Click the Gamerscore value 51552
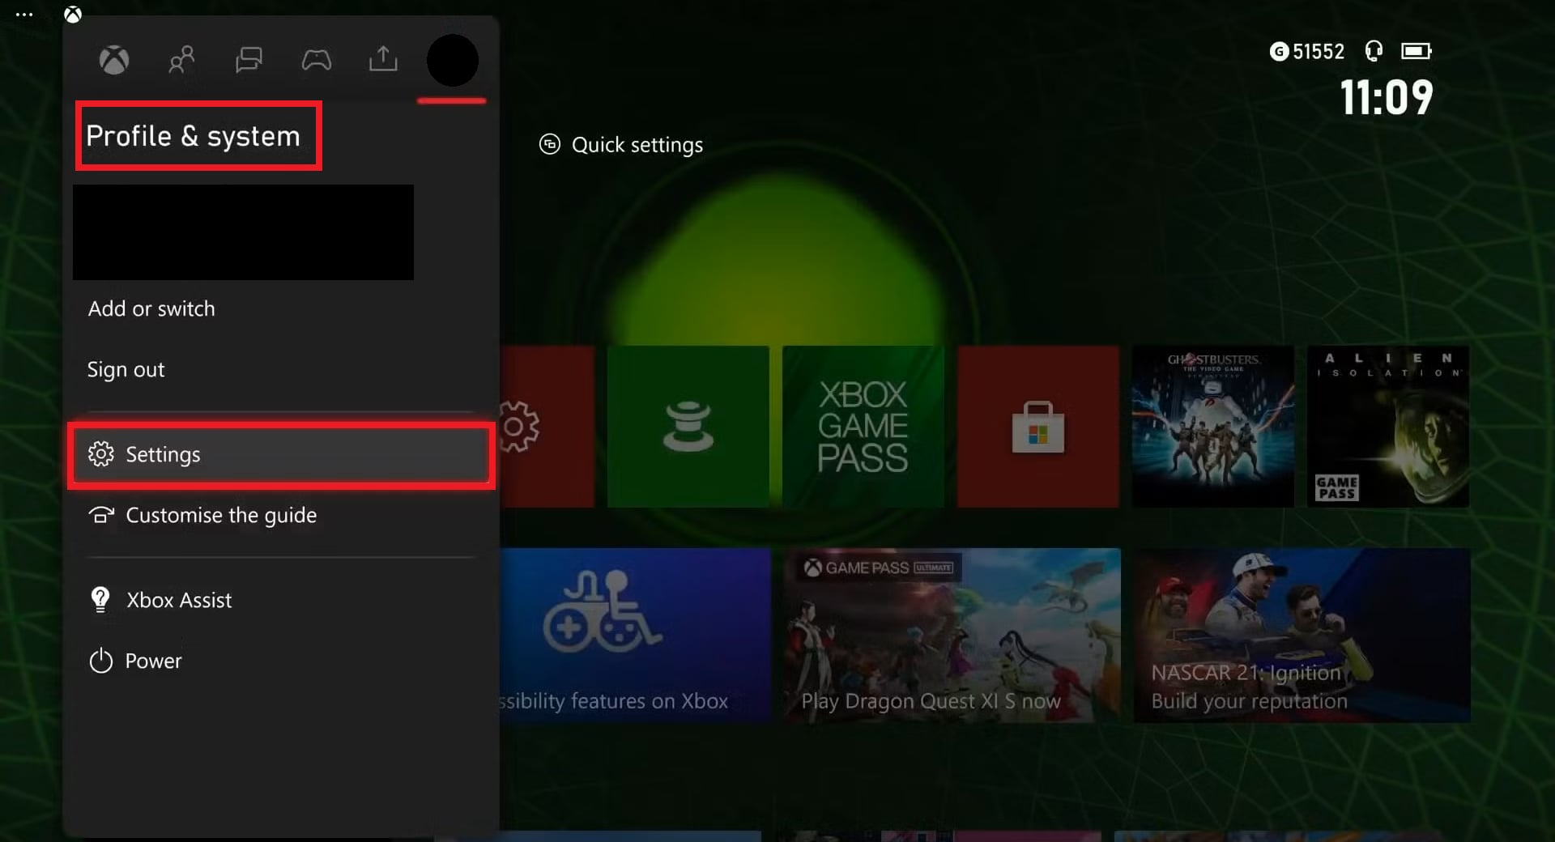The width and height of the screenshot is (1555, 842). point(1319,52)
